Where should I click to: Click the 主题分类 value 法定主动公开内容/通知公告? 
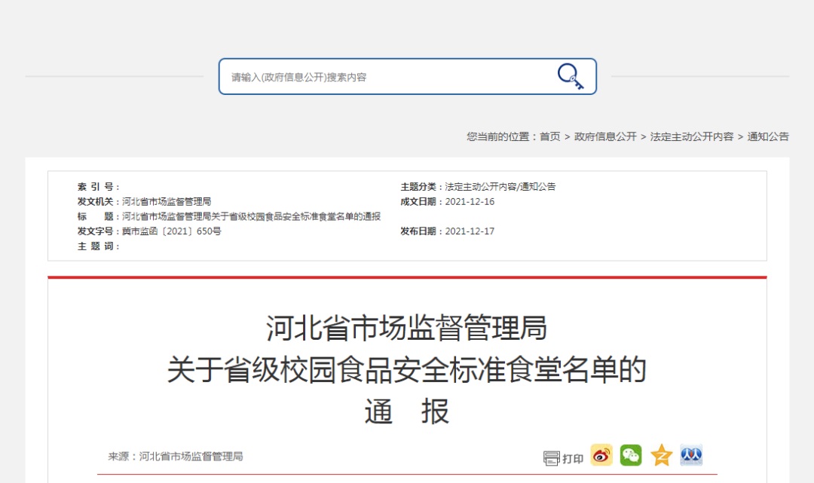point(500,186)
